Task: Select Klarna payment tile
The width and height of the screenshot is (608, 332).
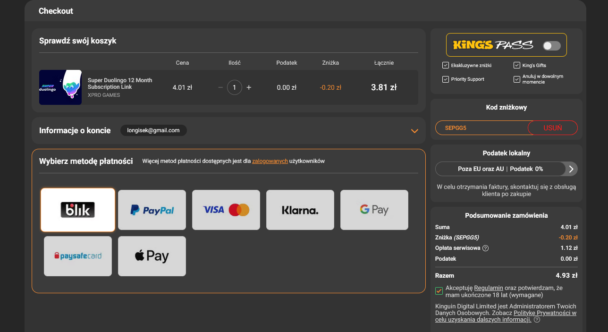Action: click(300, 210)
